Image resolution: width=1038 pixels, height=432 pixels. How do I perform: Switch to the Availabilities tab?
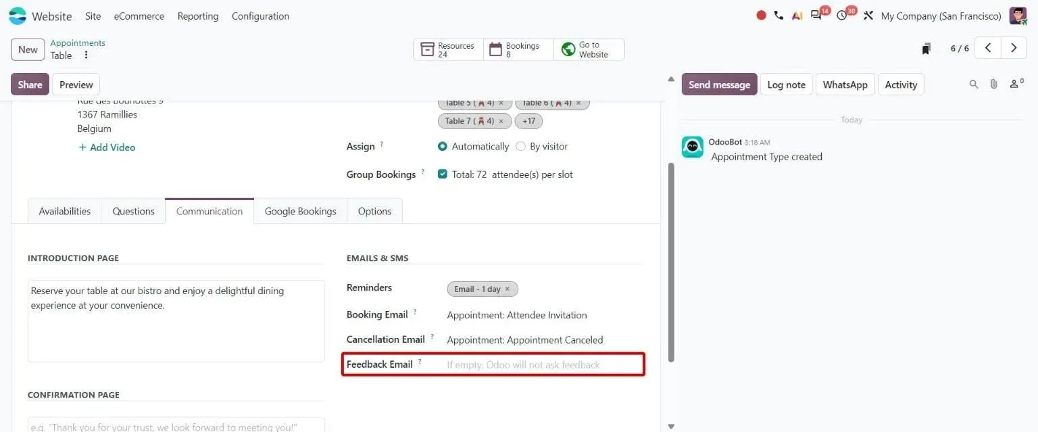65,211
